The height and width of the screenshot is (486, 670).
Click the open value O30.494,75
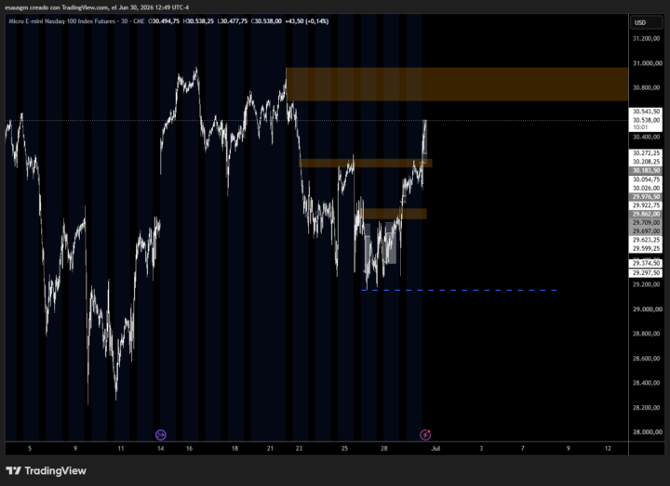click(164, 20)
